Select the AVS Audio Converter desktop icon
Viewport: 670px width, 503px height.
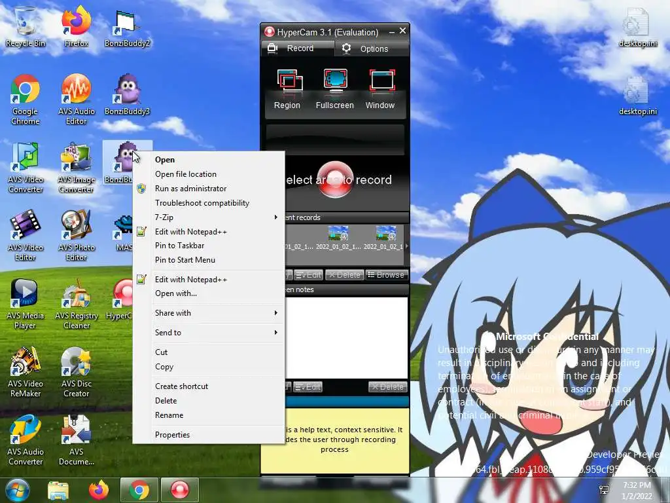[26, 439]
